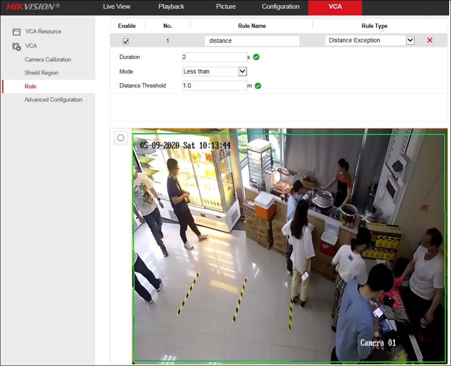Image resolution: width=451 pixels, height=366 pixels.
Task: Select the hexagon region drawing tool
Action: coord(120,138)
